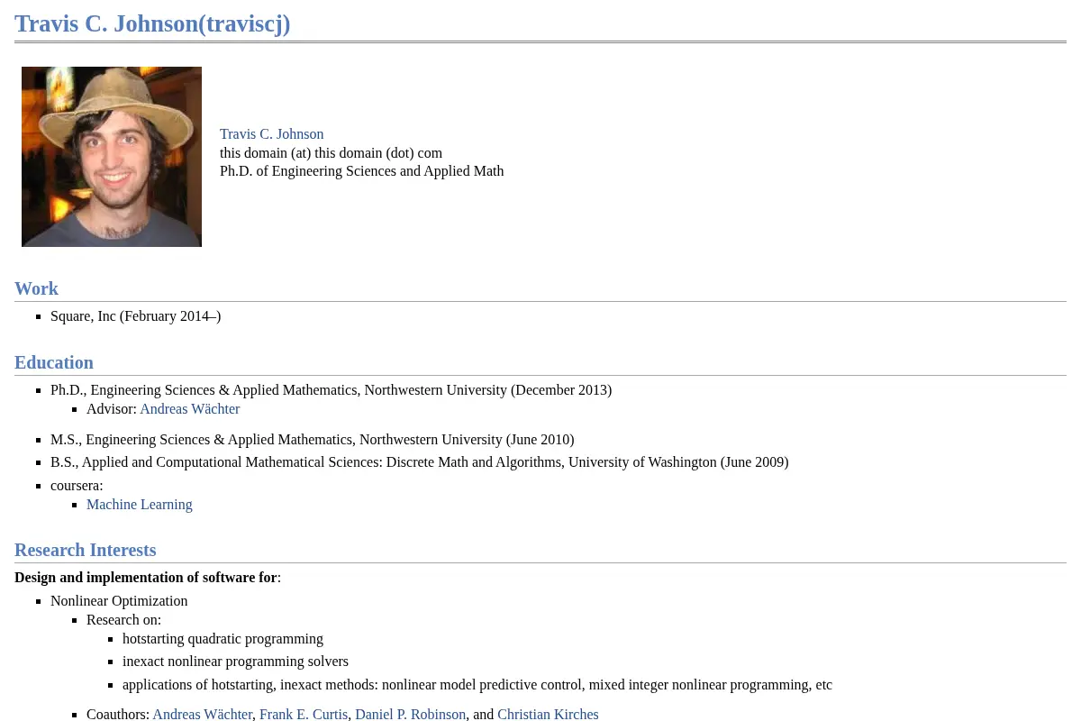Click the email address text line
This screenshot has width=1081, height=721.
pos(331,153)
